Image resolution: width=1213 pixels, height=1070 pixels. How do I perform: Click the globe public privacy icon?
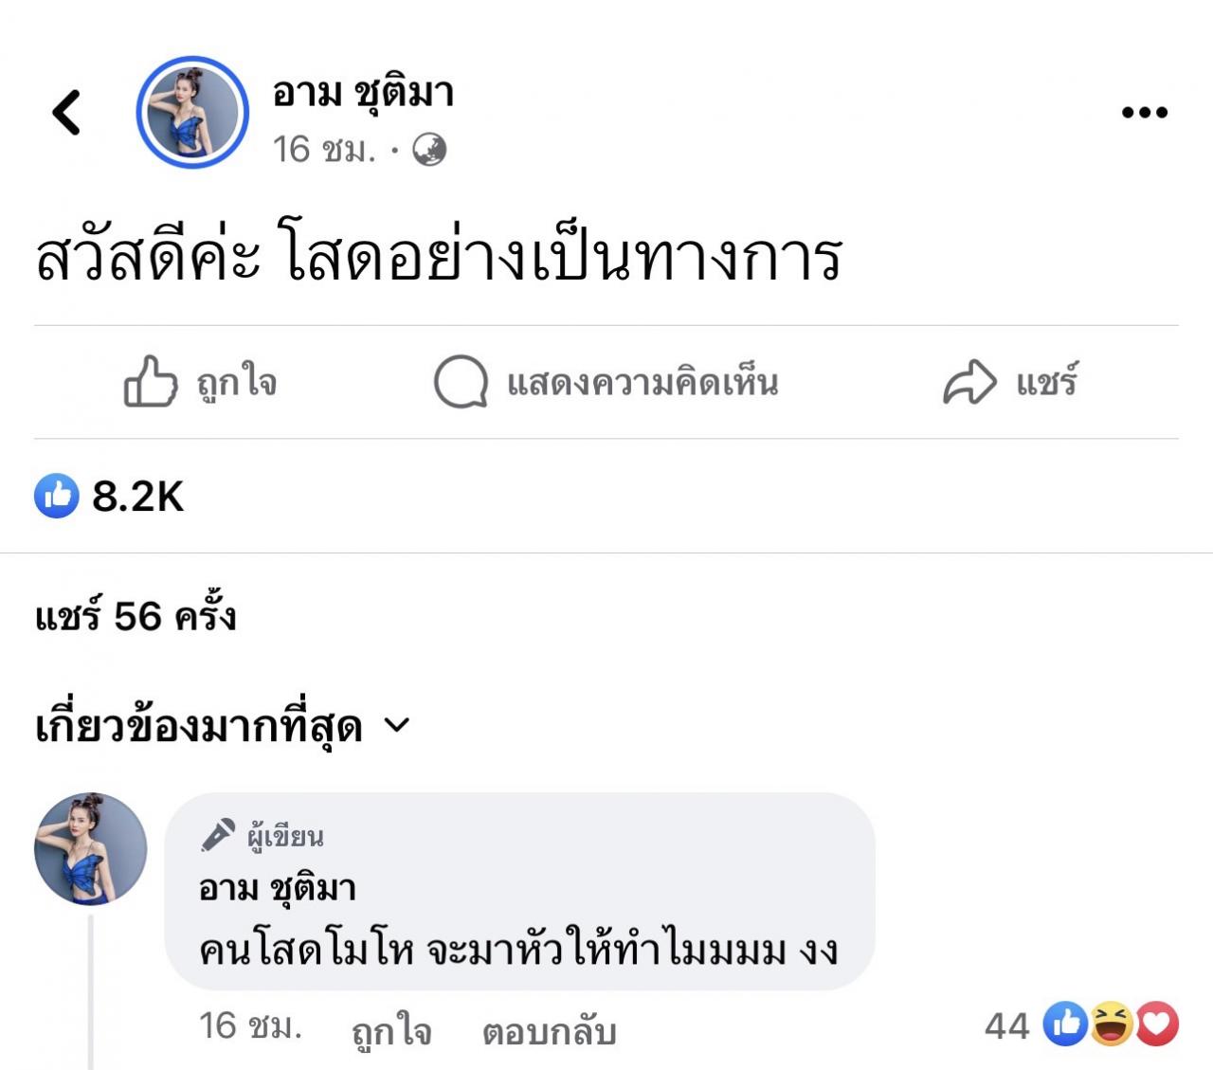pos(429,150)
